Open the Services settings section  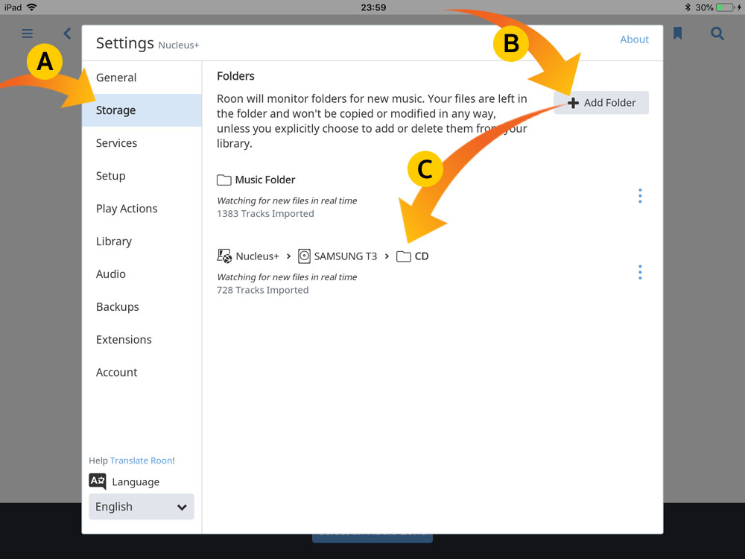click(x=117, y=143)
